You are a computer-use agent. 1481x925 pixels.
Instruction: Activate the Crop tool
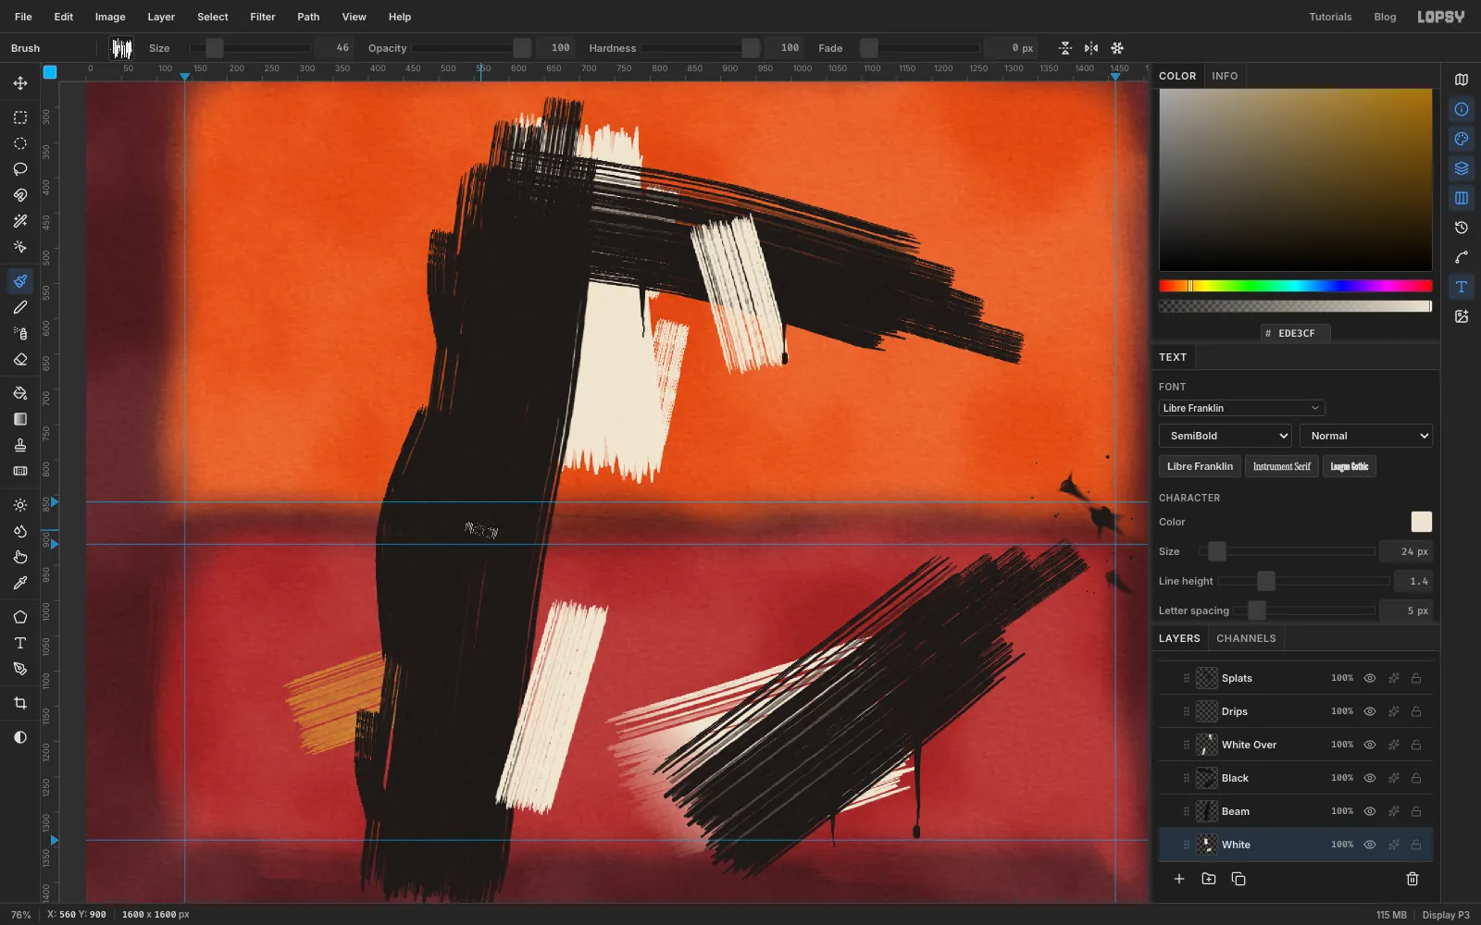point(20,703)
